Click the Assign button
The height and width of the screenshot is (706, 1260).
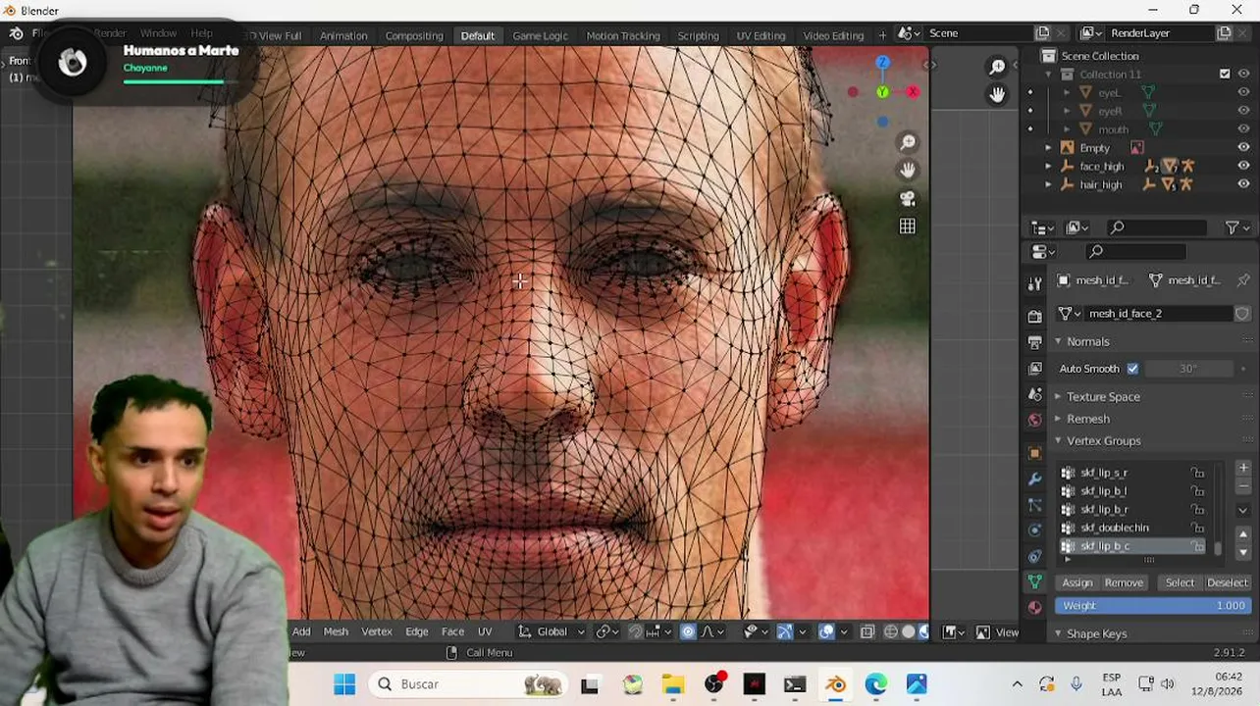(1076, 583)
